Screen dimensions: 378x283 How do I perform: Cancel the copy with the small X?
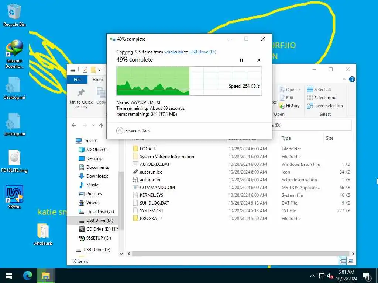click(x=259, y=60)
